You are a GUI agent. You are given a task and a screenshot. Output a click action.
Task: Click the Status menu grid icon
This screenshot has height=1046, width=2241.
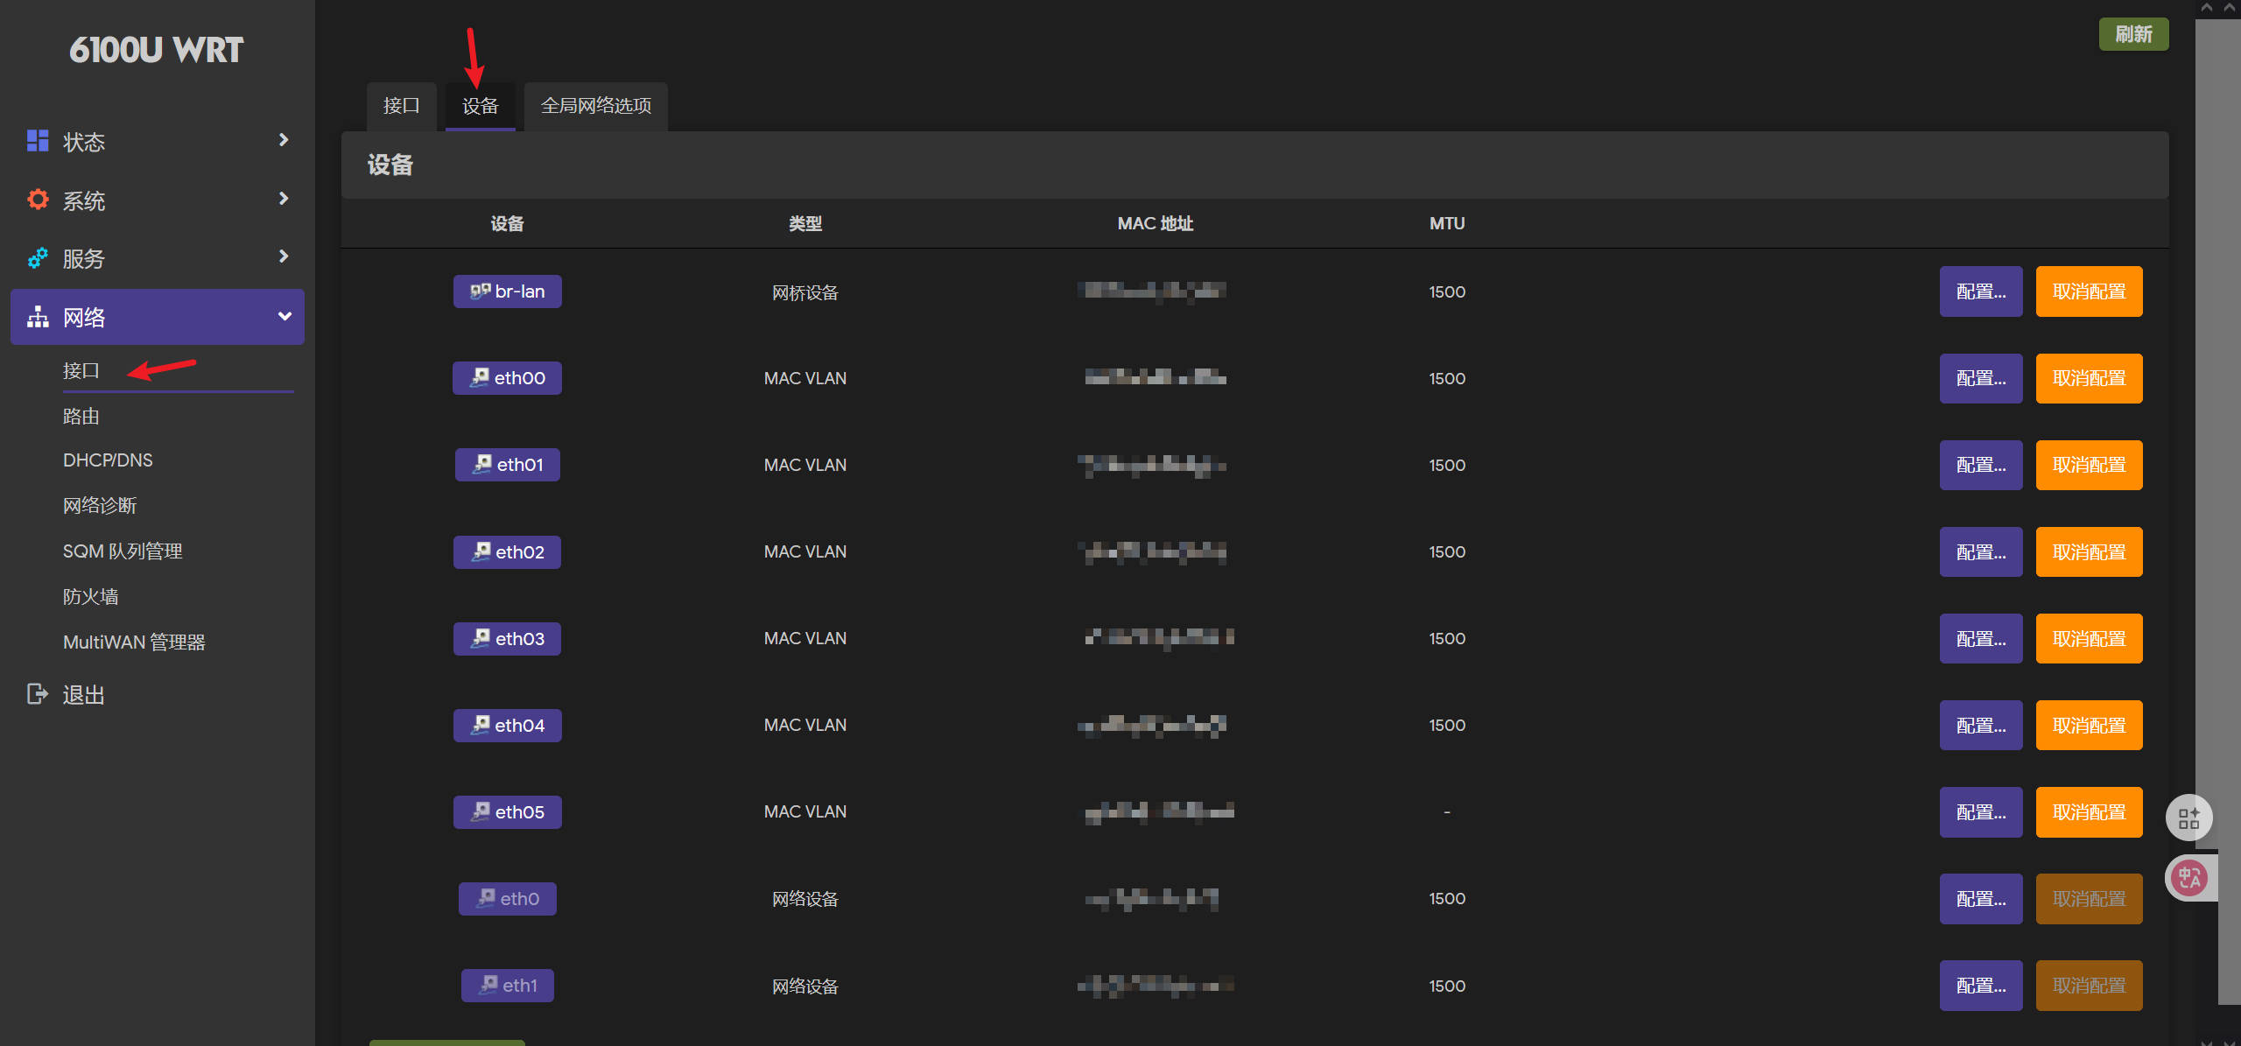(x=38, y=141)
